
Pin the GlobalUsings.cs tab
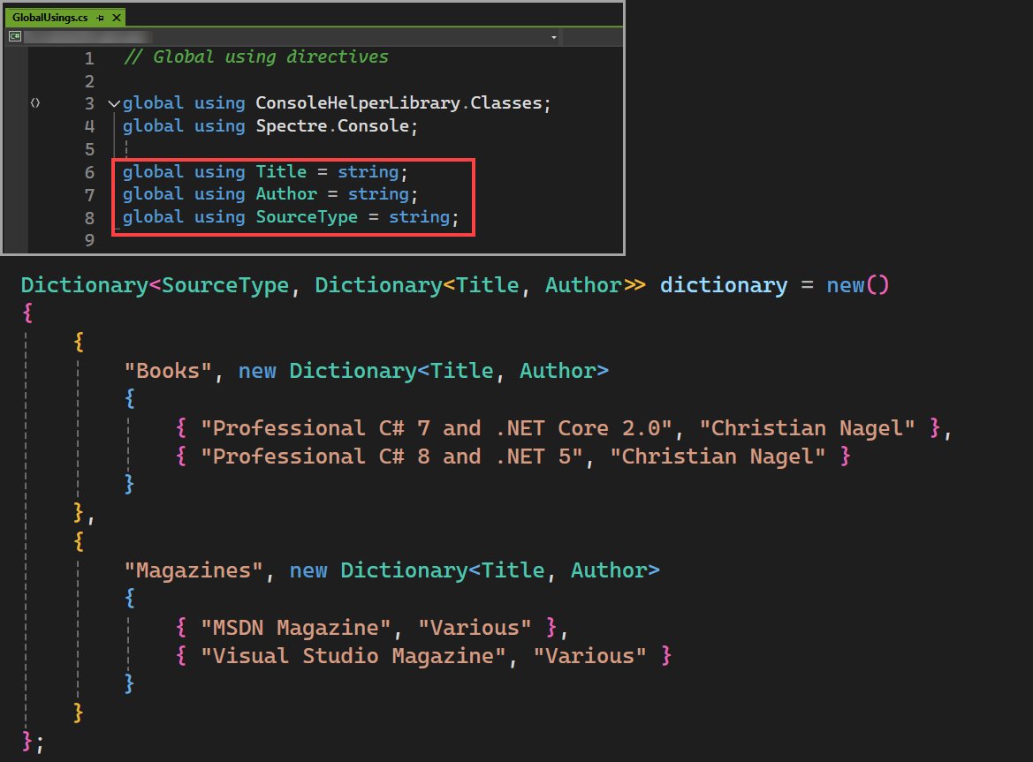coord(100,18)
